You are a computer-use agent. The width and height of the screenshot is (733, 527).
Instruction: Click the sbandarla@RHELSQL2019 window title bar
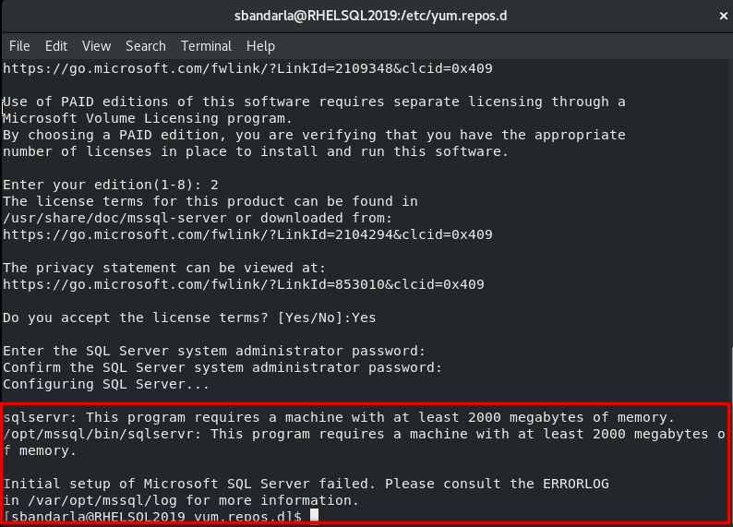(366, 16)
